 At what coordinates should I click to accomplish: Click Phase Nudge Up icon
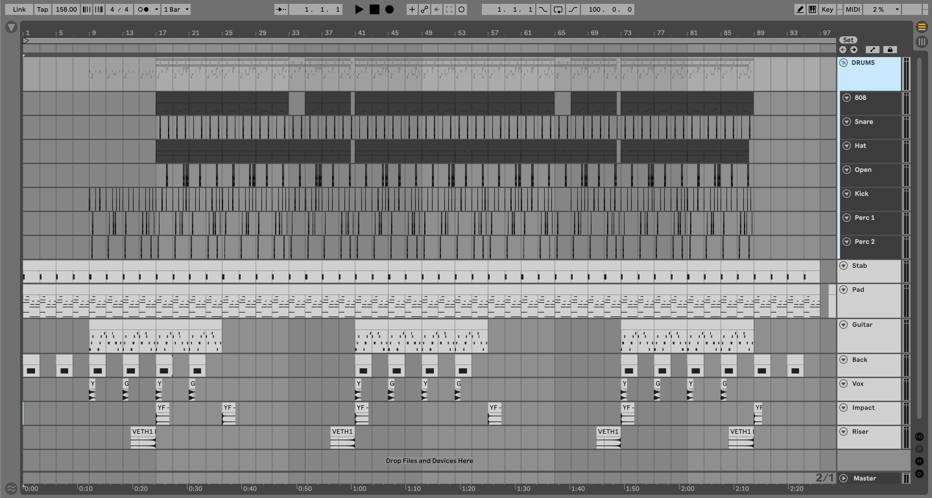(x=99, y=9)
